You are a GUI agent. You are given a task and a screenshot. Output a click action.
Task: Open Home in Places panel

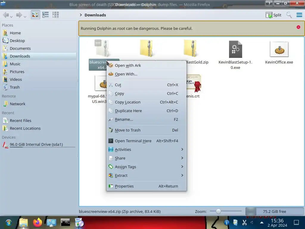coord(39,33)
